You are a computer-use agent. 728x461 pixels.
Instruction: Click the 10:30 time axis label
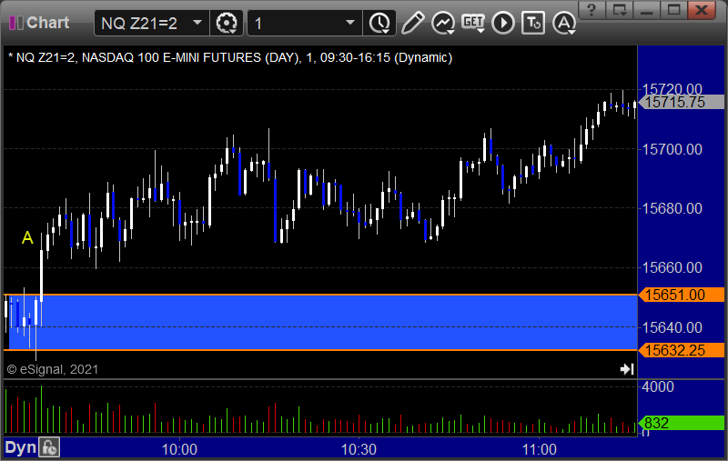(359, 449)
